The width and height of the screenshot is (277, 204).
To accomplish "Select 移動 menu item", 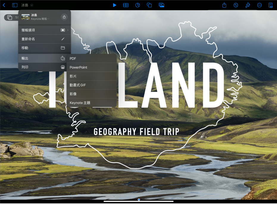I will point(45,48).
